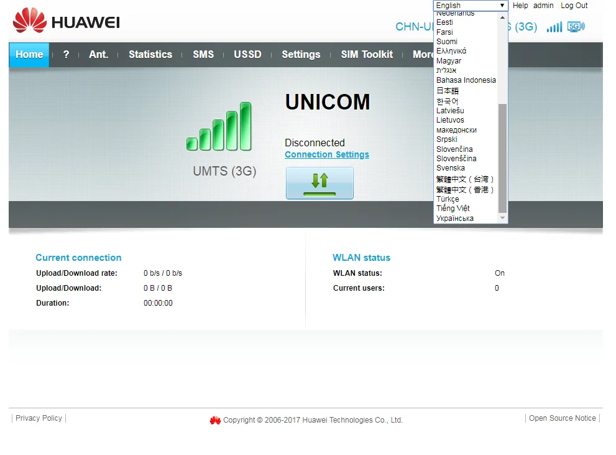616x455 pixels.
Task: Open the ? menu tab
Action: point(66,54)
